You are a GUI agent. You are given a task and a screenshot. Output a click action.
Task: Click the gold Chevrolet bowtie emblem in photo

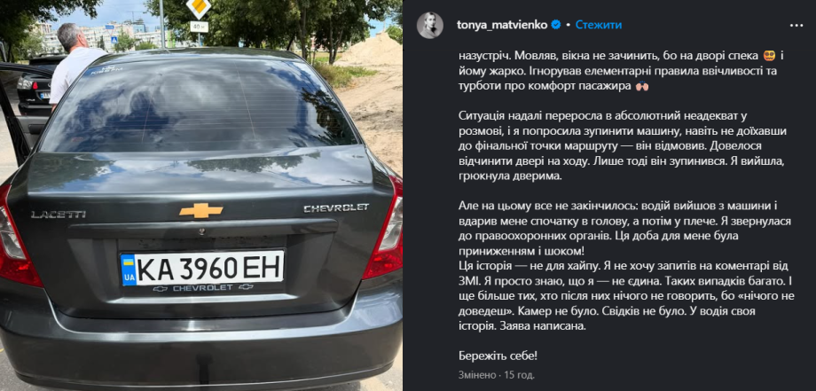click(x=200, y=210)
